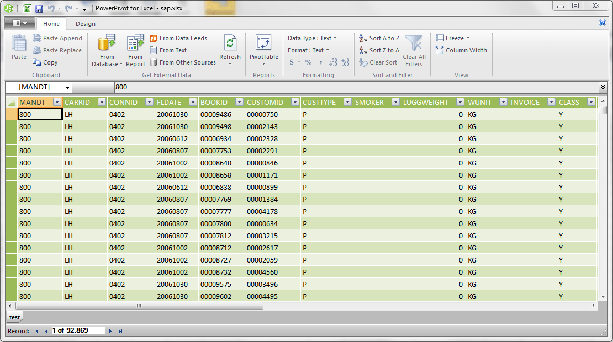Screen dimensions: 613x342
Task: Go to next record
Action: [x=110, y=331]
